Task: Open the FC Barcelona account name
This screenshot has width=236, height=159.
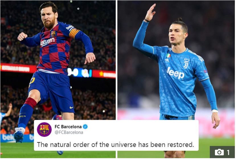Action: [68, 127]
